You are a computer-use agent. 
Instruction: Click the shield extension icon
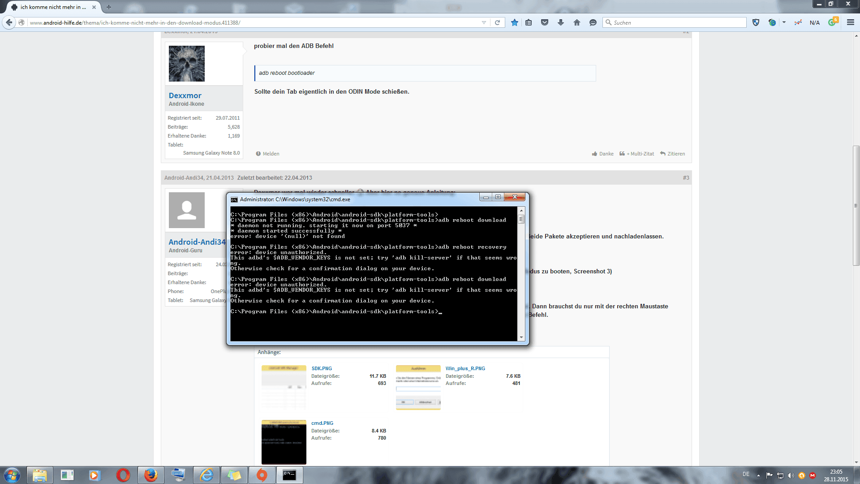[x=756, y=22]
